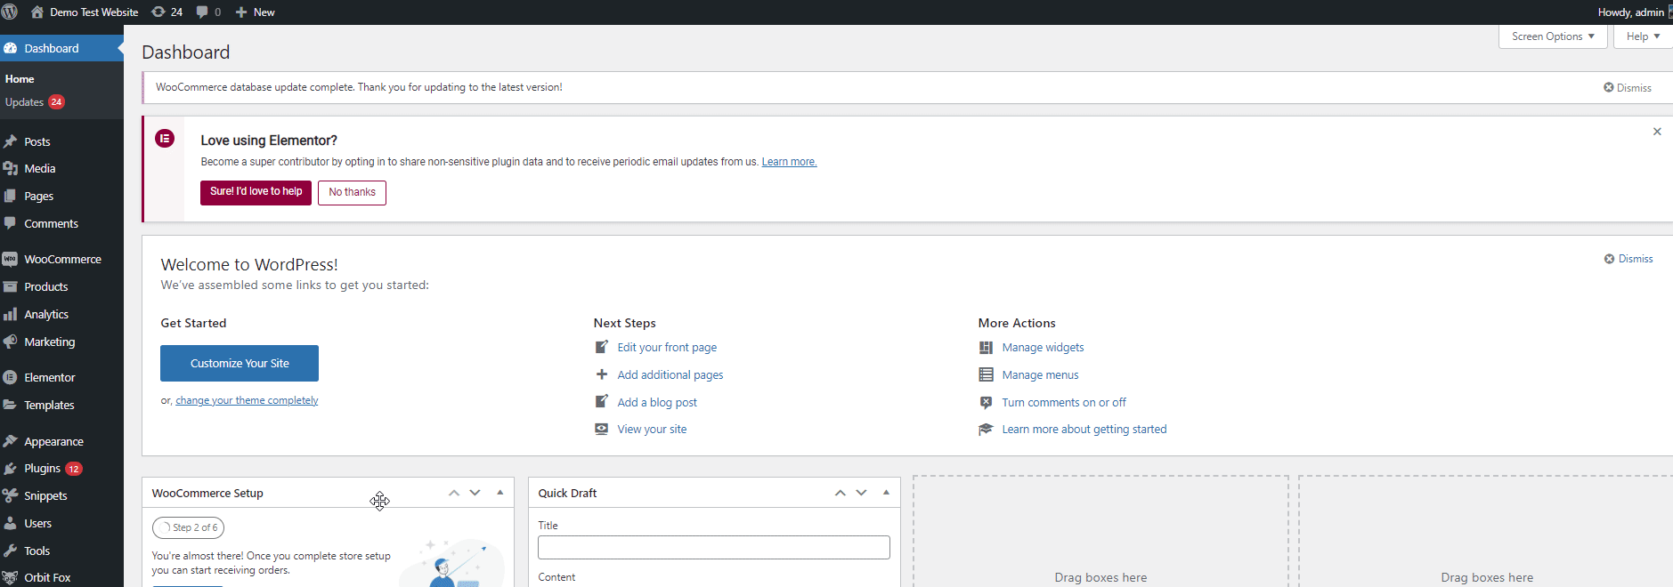Image resolution: width=1673 pixels, height=587 pixels.
Task: Click the Products box icon
Action: [x=11, y=286]
